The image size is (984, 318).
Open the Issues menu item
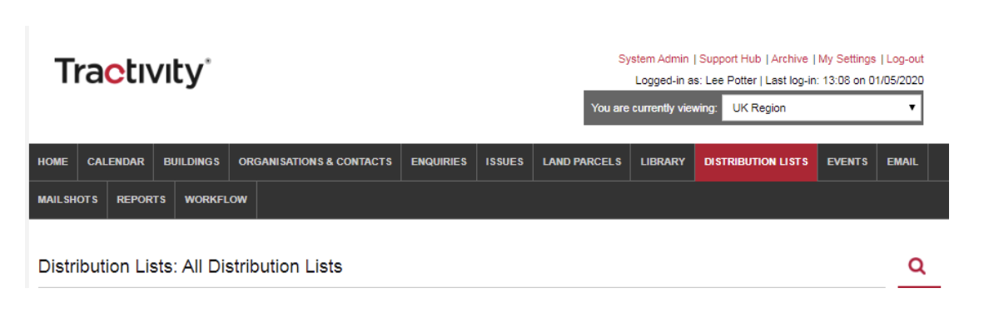(504, 161)
